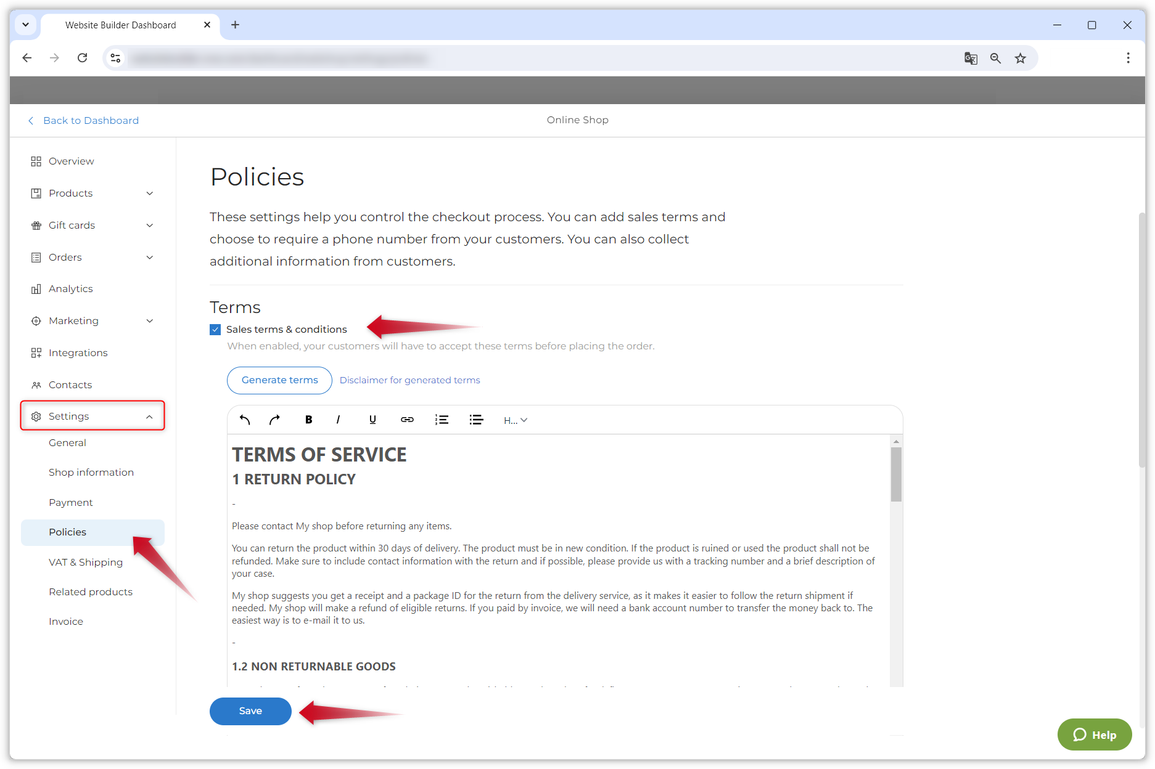Toggle italic formatting in the terms editor
Screen dimensions: 1155x769
click(x=338, y=420)
